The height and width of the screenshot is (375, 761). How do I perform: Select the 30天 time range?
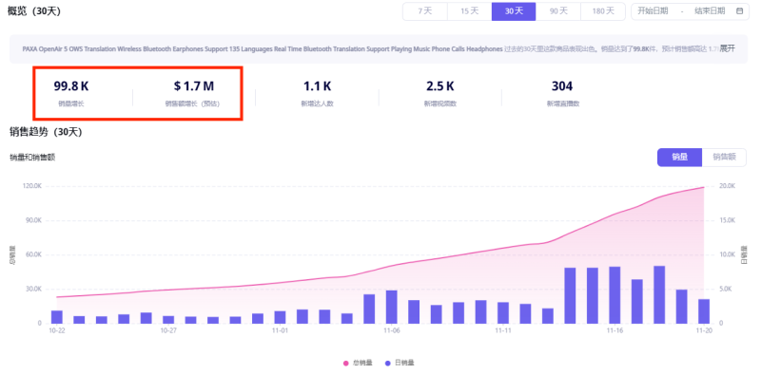[514, 11]
